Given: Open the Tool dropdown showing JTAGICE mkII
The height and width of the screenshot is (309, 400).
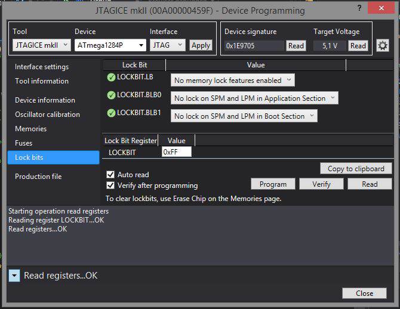Looking at the screenshot, I should pos(42,45).
